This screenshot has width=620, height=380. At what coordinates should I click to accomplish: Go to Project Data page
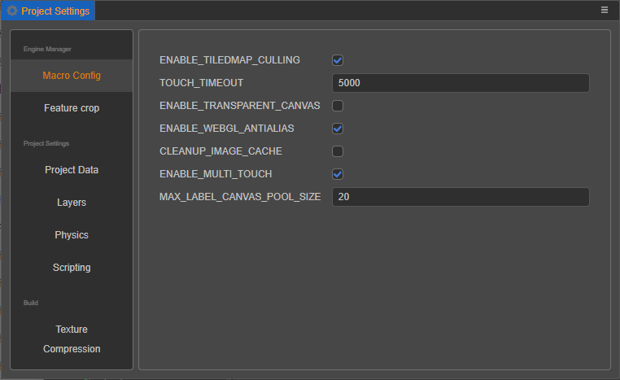(72, 170)
